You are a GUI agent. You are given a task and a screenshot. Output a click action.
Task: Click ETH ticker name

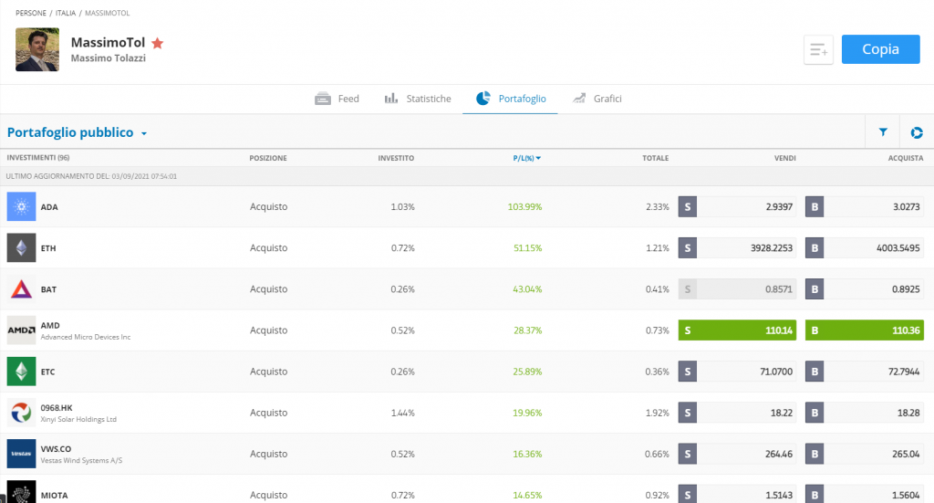click(x=48, y=248)
